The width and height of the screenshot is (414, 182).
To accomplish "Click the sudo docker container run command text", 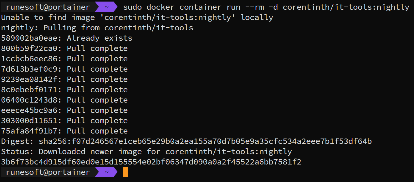I will tap(266, 7).
